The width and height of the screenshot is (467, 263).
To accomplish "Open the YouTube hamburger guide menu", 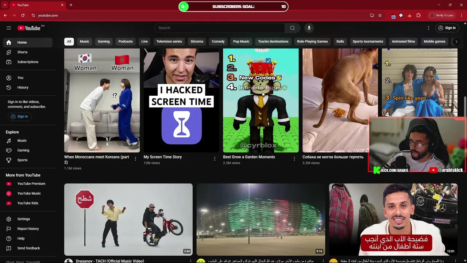I will tap(9, 28).
